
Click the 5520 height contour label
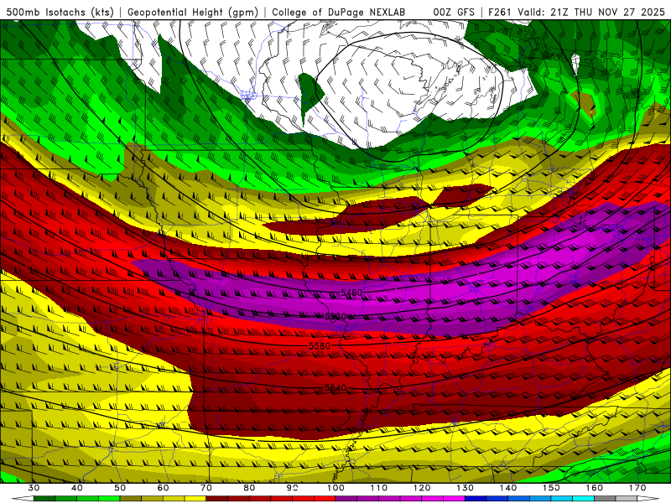(x=335, y=317)
